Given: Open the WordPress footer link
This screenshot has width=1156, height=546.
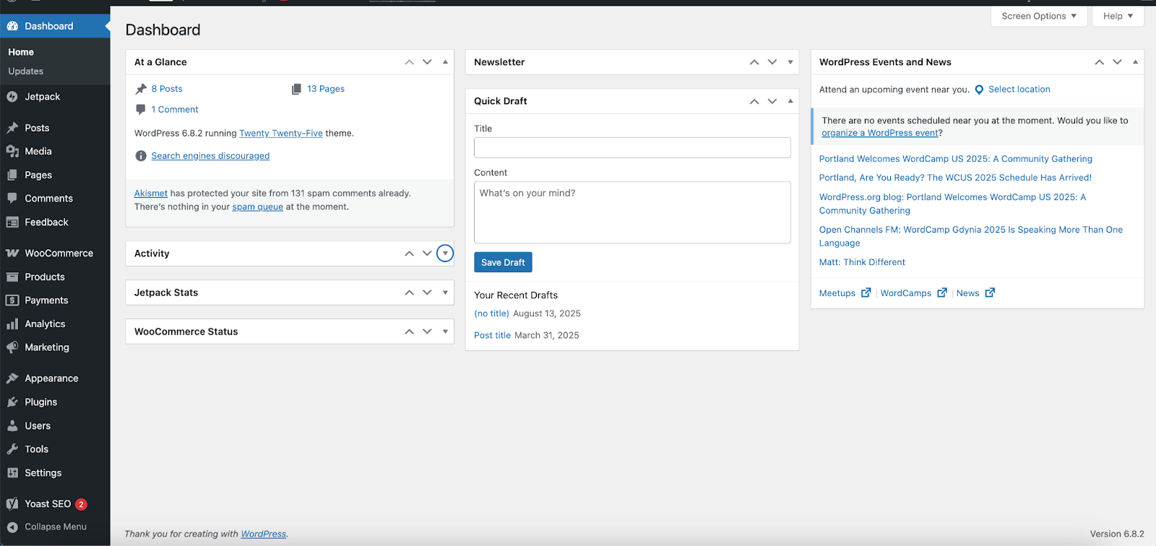Looking at the screenshot, I should (264, 534).
